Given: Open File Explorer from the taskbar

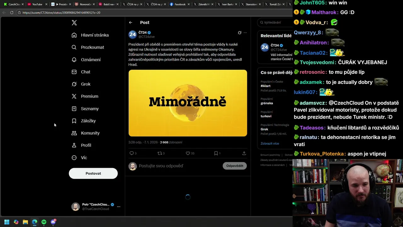Looking at the screenshot, I should pyautogui.click(x=25, y=222).
